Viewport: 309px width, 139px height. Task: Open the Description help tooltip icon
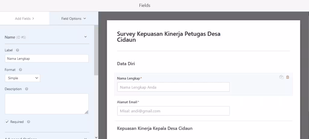point(27,89)
